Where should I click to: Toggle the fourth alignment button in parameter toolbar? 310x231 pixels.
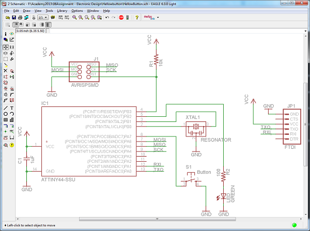[34, 25]
